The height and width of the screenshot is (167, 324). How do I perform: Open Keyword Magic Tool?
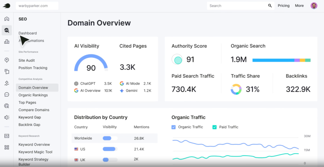(35, 152)
